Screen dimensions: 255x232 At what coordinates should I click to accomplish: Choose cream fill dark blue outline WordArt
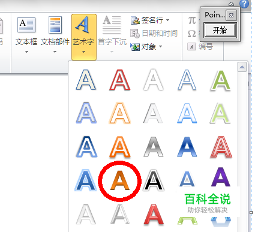[86, 80]
